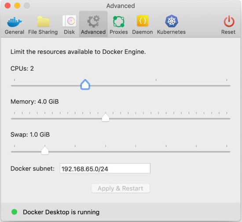Image resolution: width=242 pixels, height=222 pixels.
Task: Select the Disk icon tab
Action: [x=69, y=21]
